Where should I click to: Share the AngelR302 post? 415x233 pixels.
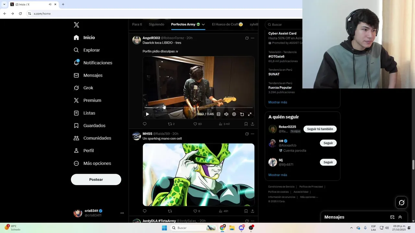coord(253,124)
